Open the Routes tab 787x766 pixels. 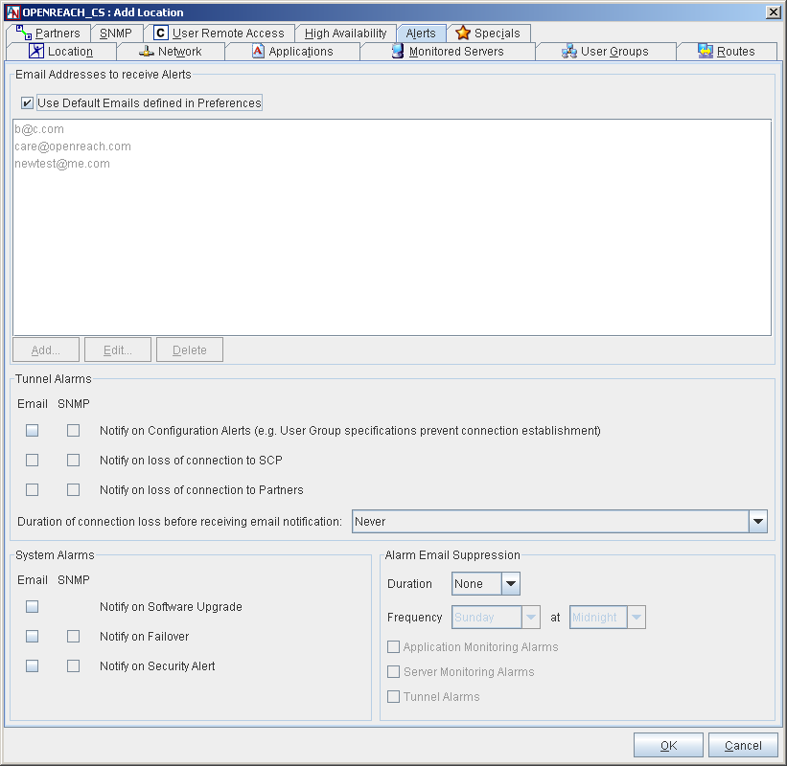click(x=727, y=51)
